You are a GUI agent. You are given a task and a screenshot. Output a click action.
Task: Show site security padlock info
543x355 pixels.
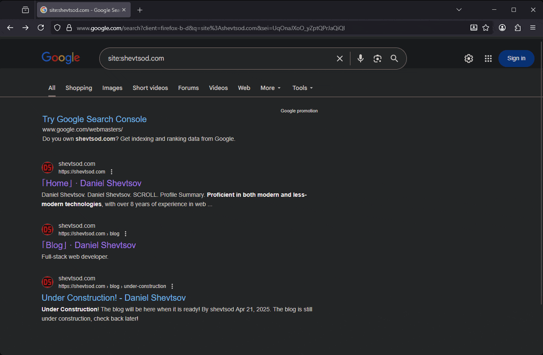click(x=69, y=28)
